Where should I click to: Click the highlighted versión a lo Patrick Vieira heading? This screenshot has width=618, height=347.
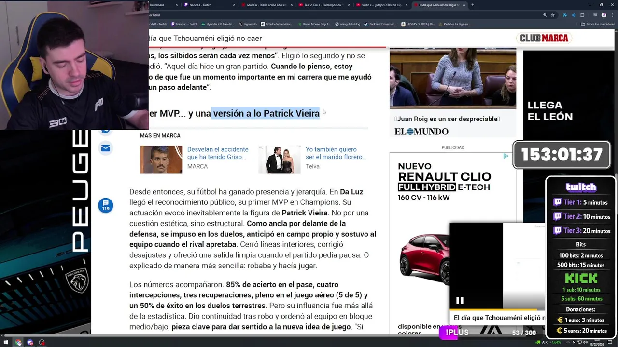pyautogui.click(x=266, y=113)
